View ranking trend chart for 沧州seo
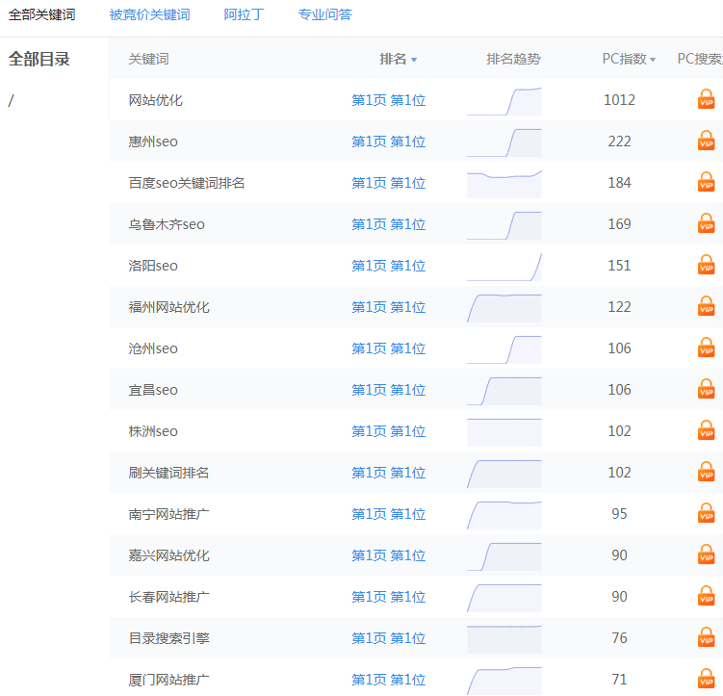Image resolution: width=723 pixels, height=696 pixels. (504, 348)
